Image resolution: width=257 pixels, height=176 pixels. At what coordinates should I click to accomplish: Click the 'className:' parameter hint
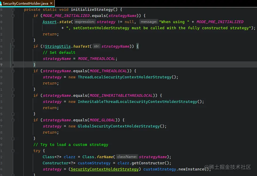click(127, 157)
